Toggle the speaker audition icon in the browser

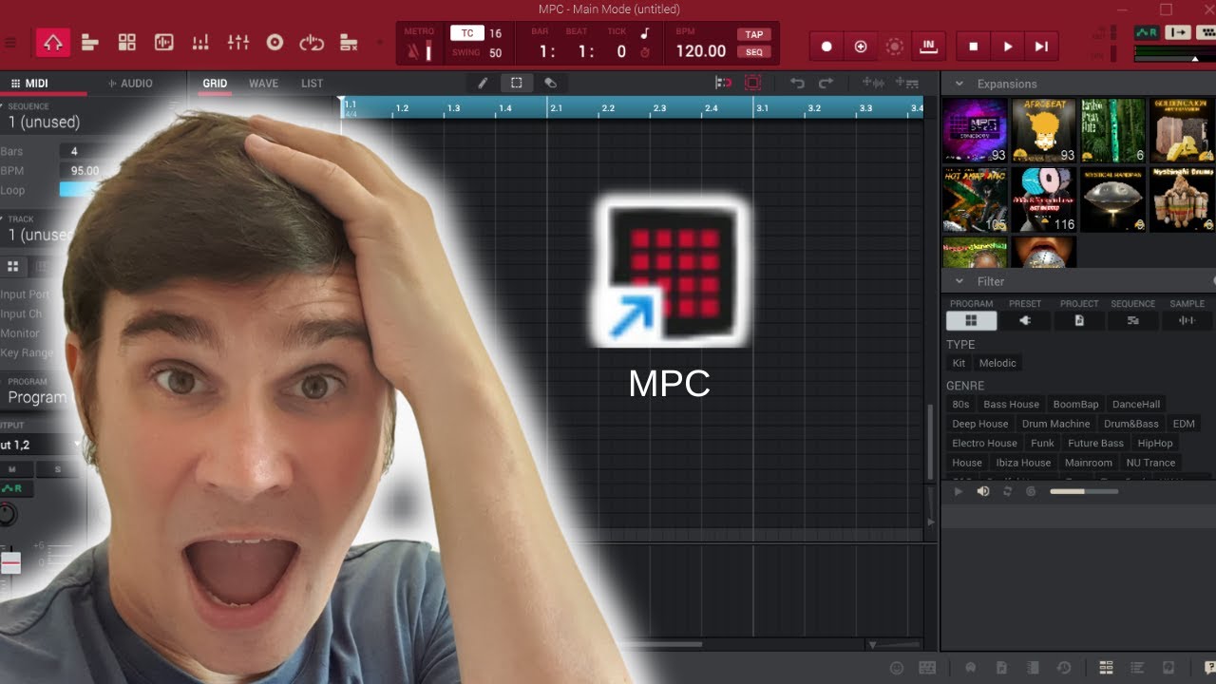983,491
